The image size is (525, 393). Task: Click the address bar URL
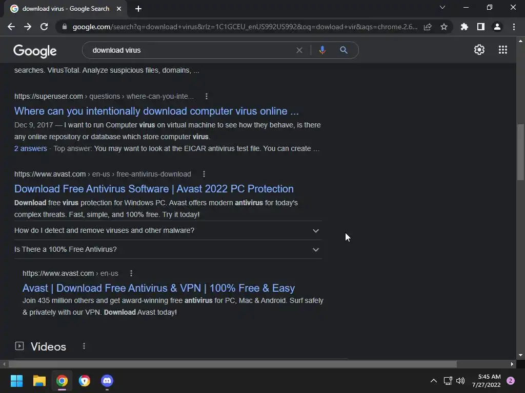point(245,27)
